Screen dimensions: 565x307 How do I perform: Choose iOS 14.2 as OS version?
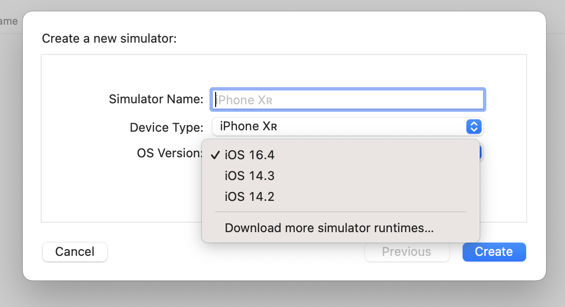point(340,197)
